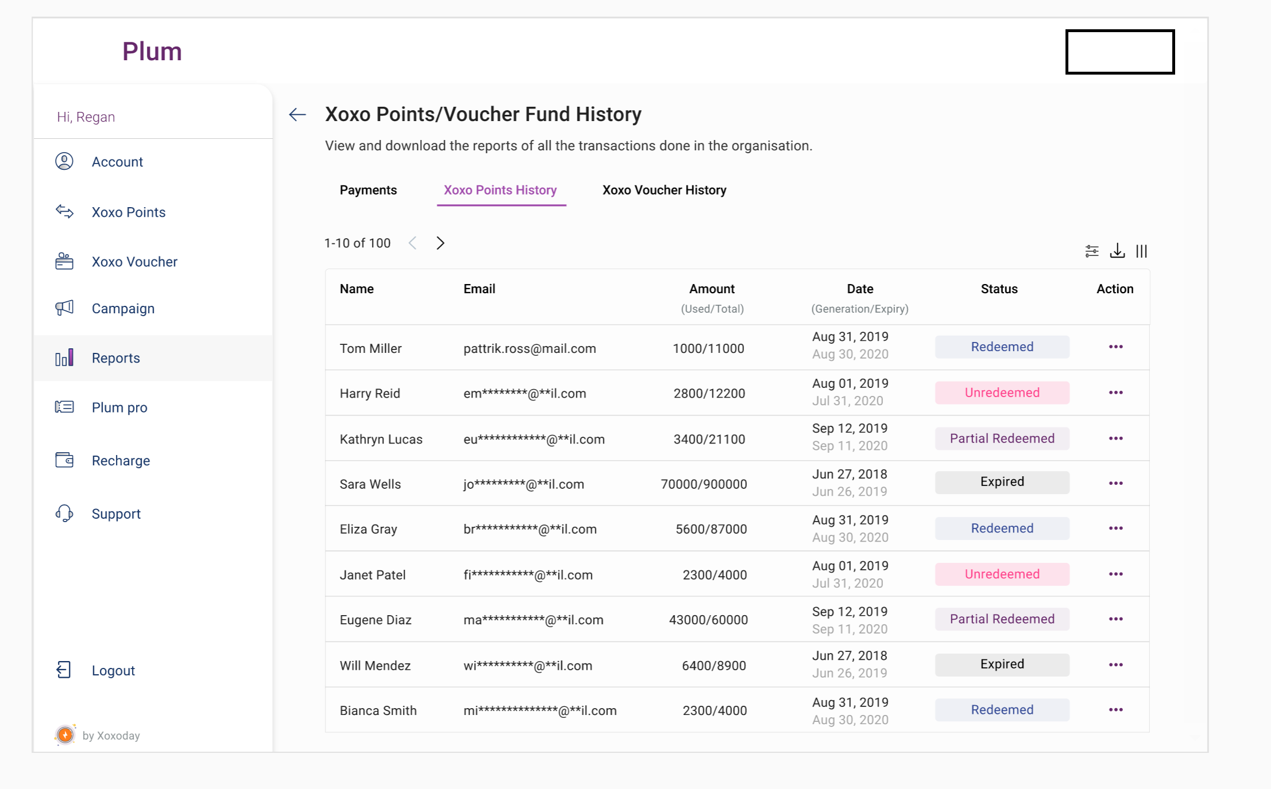Click the Support headset icon

click(x=64, y=514)
